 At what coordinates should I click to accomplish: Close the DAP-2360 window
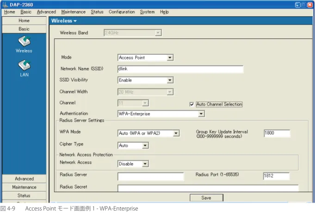click(310, 5)
